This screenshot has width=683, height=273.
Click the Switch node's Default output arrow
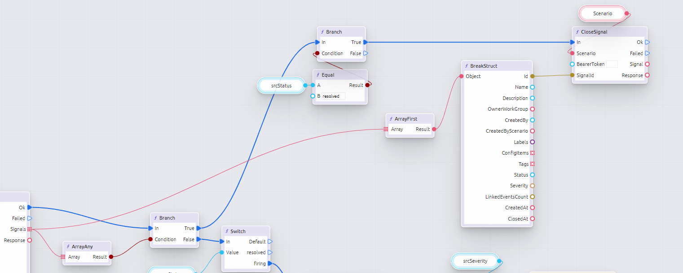270,242
